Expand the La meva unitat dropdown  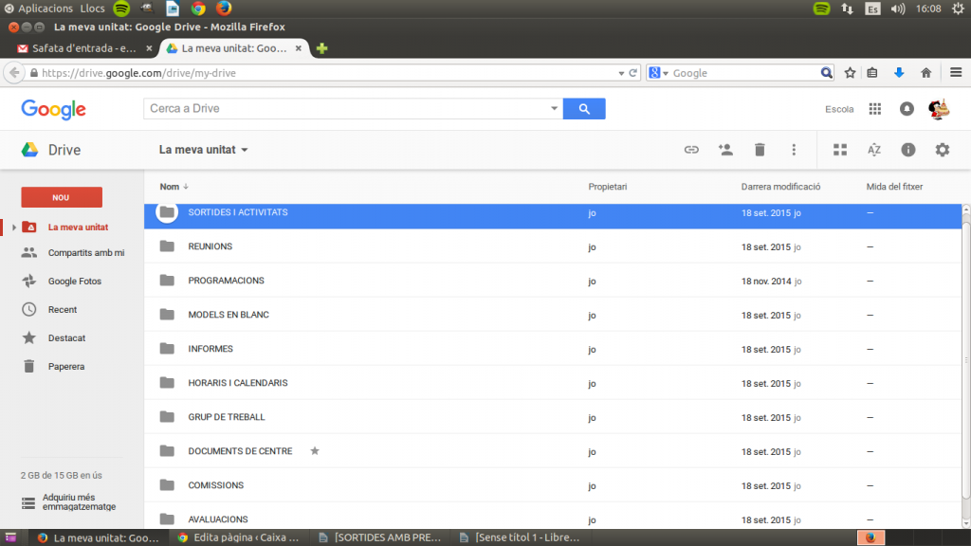tap(244, 150)
